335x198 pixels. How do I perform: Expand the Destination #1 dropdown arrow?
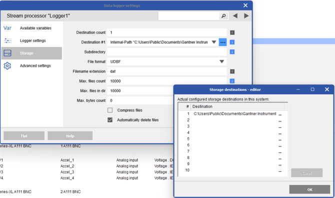(214, 42)
